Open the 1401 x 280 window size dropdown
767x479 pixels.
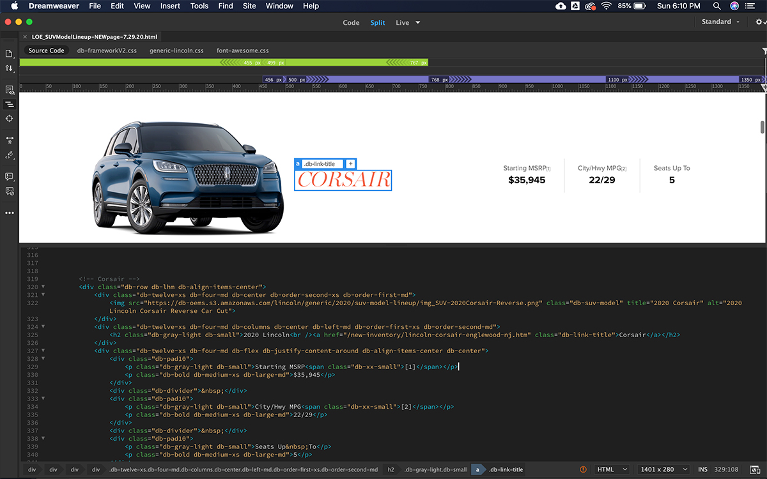pyautogui.click(x=665, y=469)
